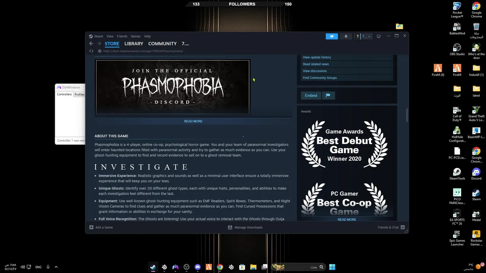
Task: Open Friends & Chat panel
Action: click(x=391, y=227)
